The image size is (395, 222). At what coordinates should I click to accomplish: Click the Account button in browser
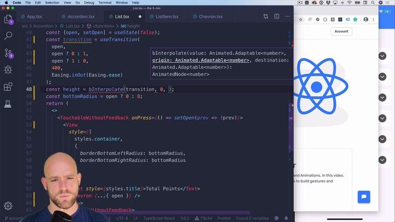341,31
